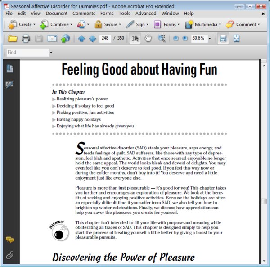Image resolution: width=270 pixels, height=267 pixels.
Task: Expand the Multimedia dropdown arrow
Action: click(220, 24)
